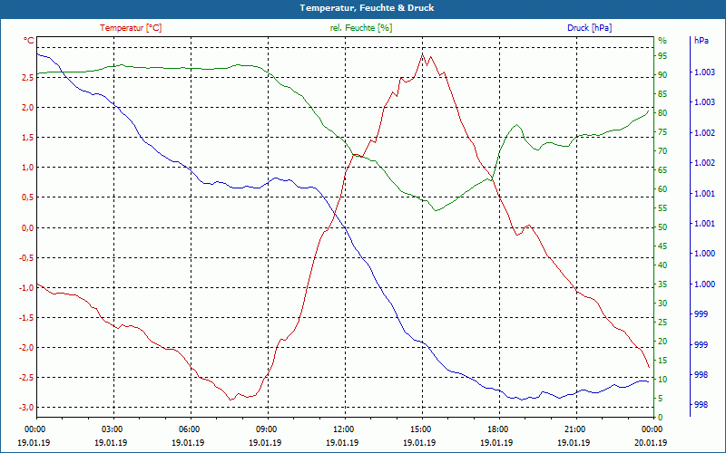The image size is (726, 453).
Task: Click the '-3,0' temperature axis value
Action: (26, 407)
